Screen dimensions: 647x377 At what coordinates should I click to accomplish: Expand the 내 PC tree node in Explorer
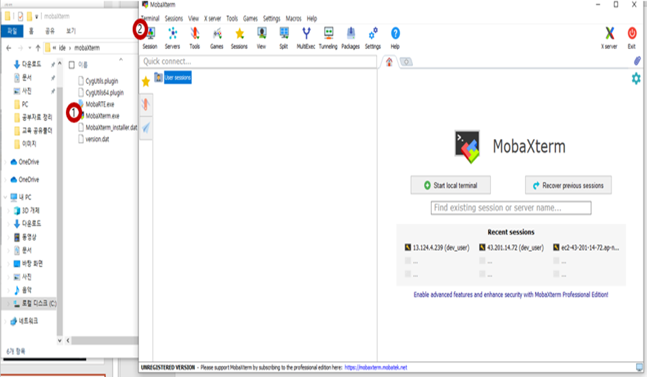coord(6,197)
